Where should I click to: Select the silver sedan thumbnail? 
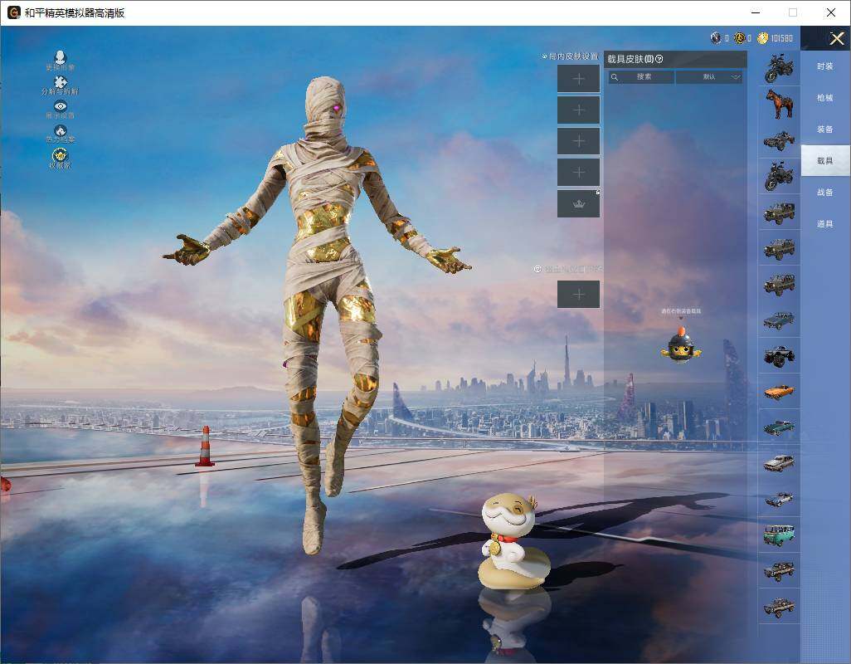pos(780,463)
